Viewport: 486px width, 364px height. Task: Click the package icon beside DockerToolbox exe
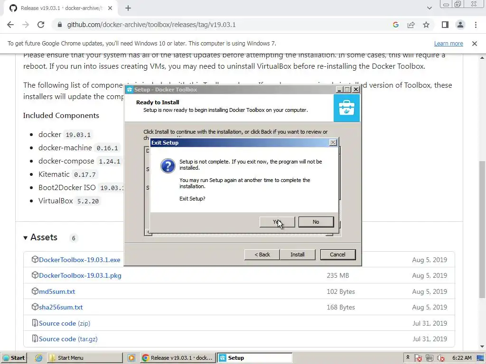pyautogui.click(x=35, y=259)
